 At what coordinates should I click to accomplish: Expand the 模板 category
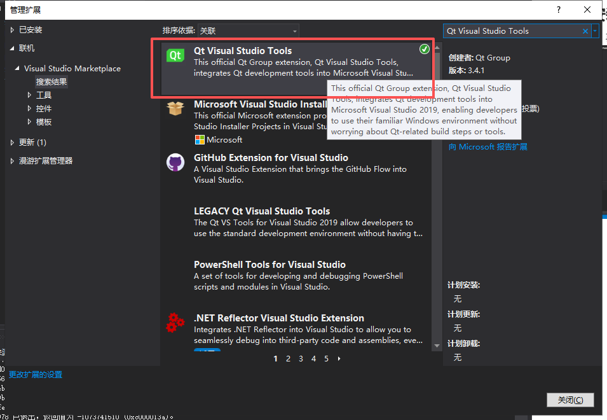pyautogui.click(x=29, y=122)
